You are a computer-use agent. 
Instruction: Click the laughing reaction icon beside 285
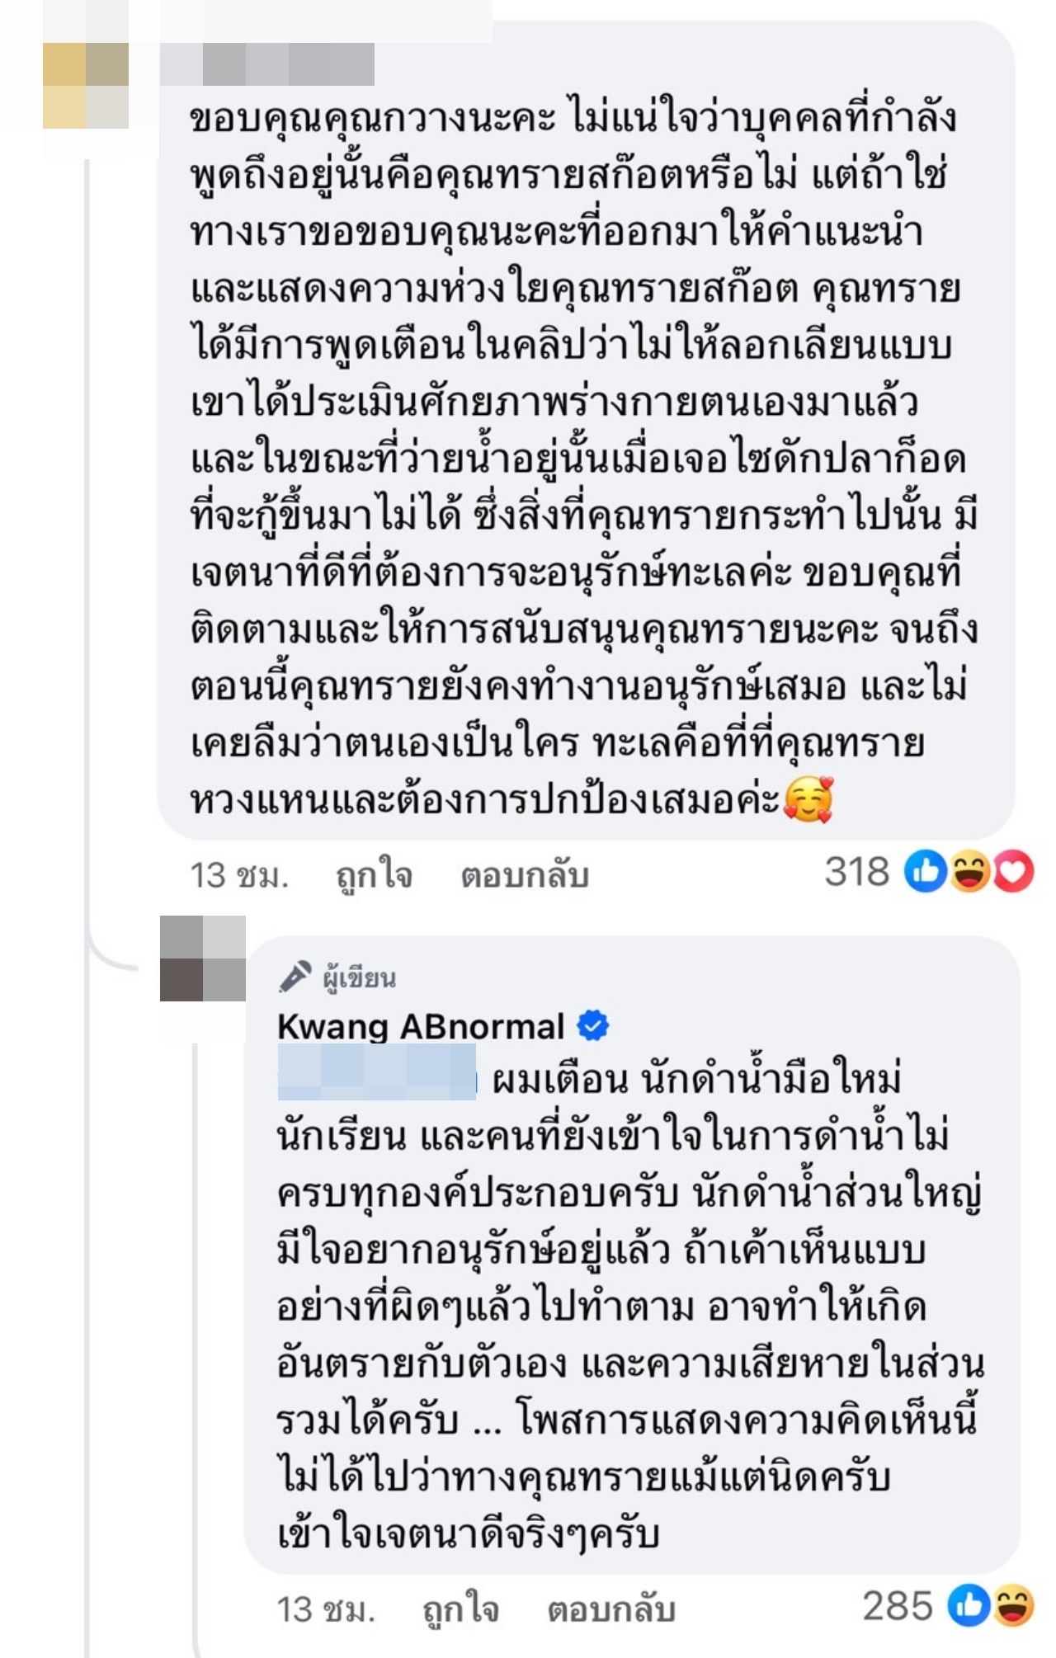(x=1014, y=1605)
